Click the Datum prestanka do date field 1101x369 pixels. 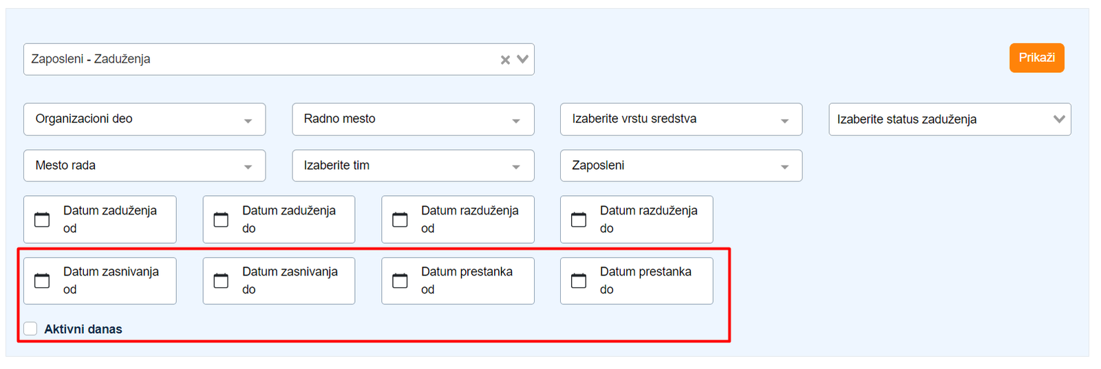(645, 280)
